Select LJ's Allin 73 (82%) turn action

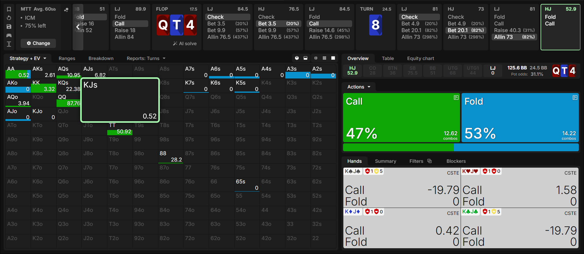514,37
